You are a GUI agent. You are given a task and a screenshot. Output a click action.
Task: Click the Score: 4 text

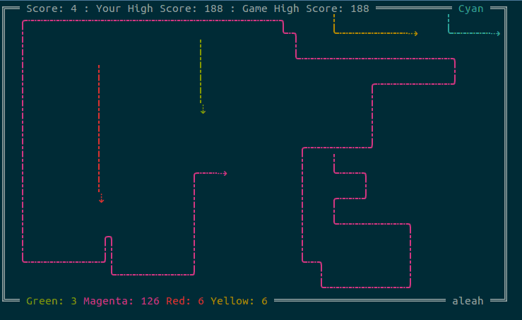tap(52, 8)
